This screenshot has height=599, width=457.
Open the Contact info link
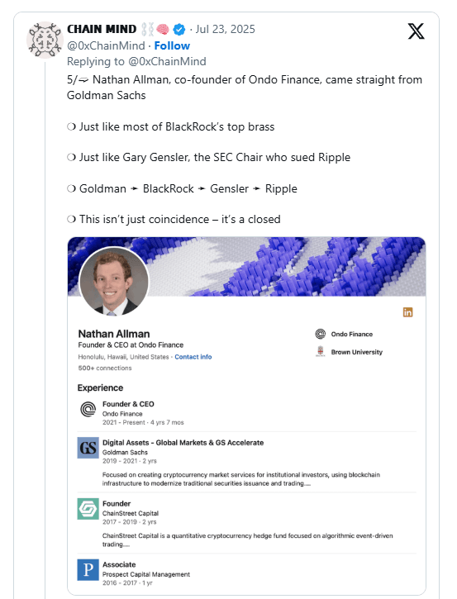pyautogui.click(x=193, y=357)
